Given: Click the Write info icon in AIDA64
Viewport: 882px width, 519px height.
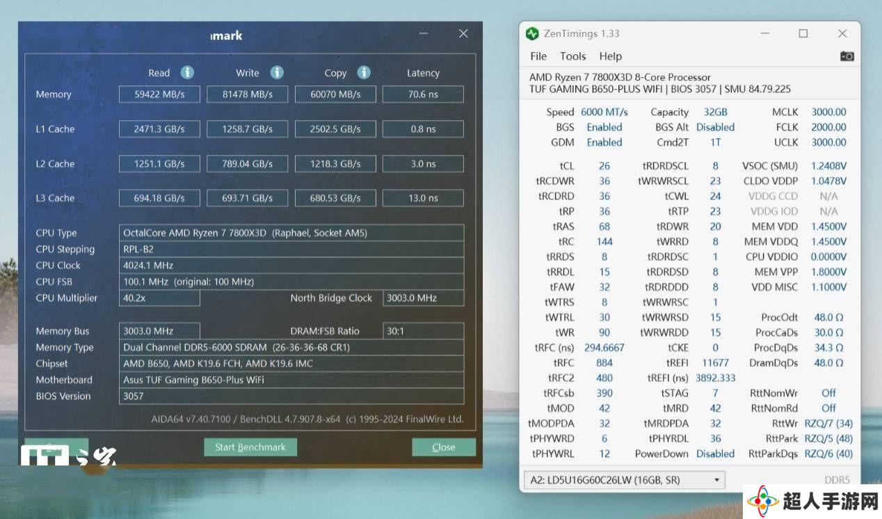Looking at the screenshot, I should point(277,72).
